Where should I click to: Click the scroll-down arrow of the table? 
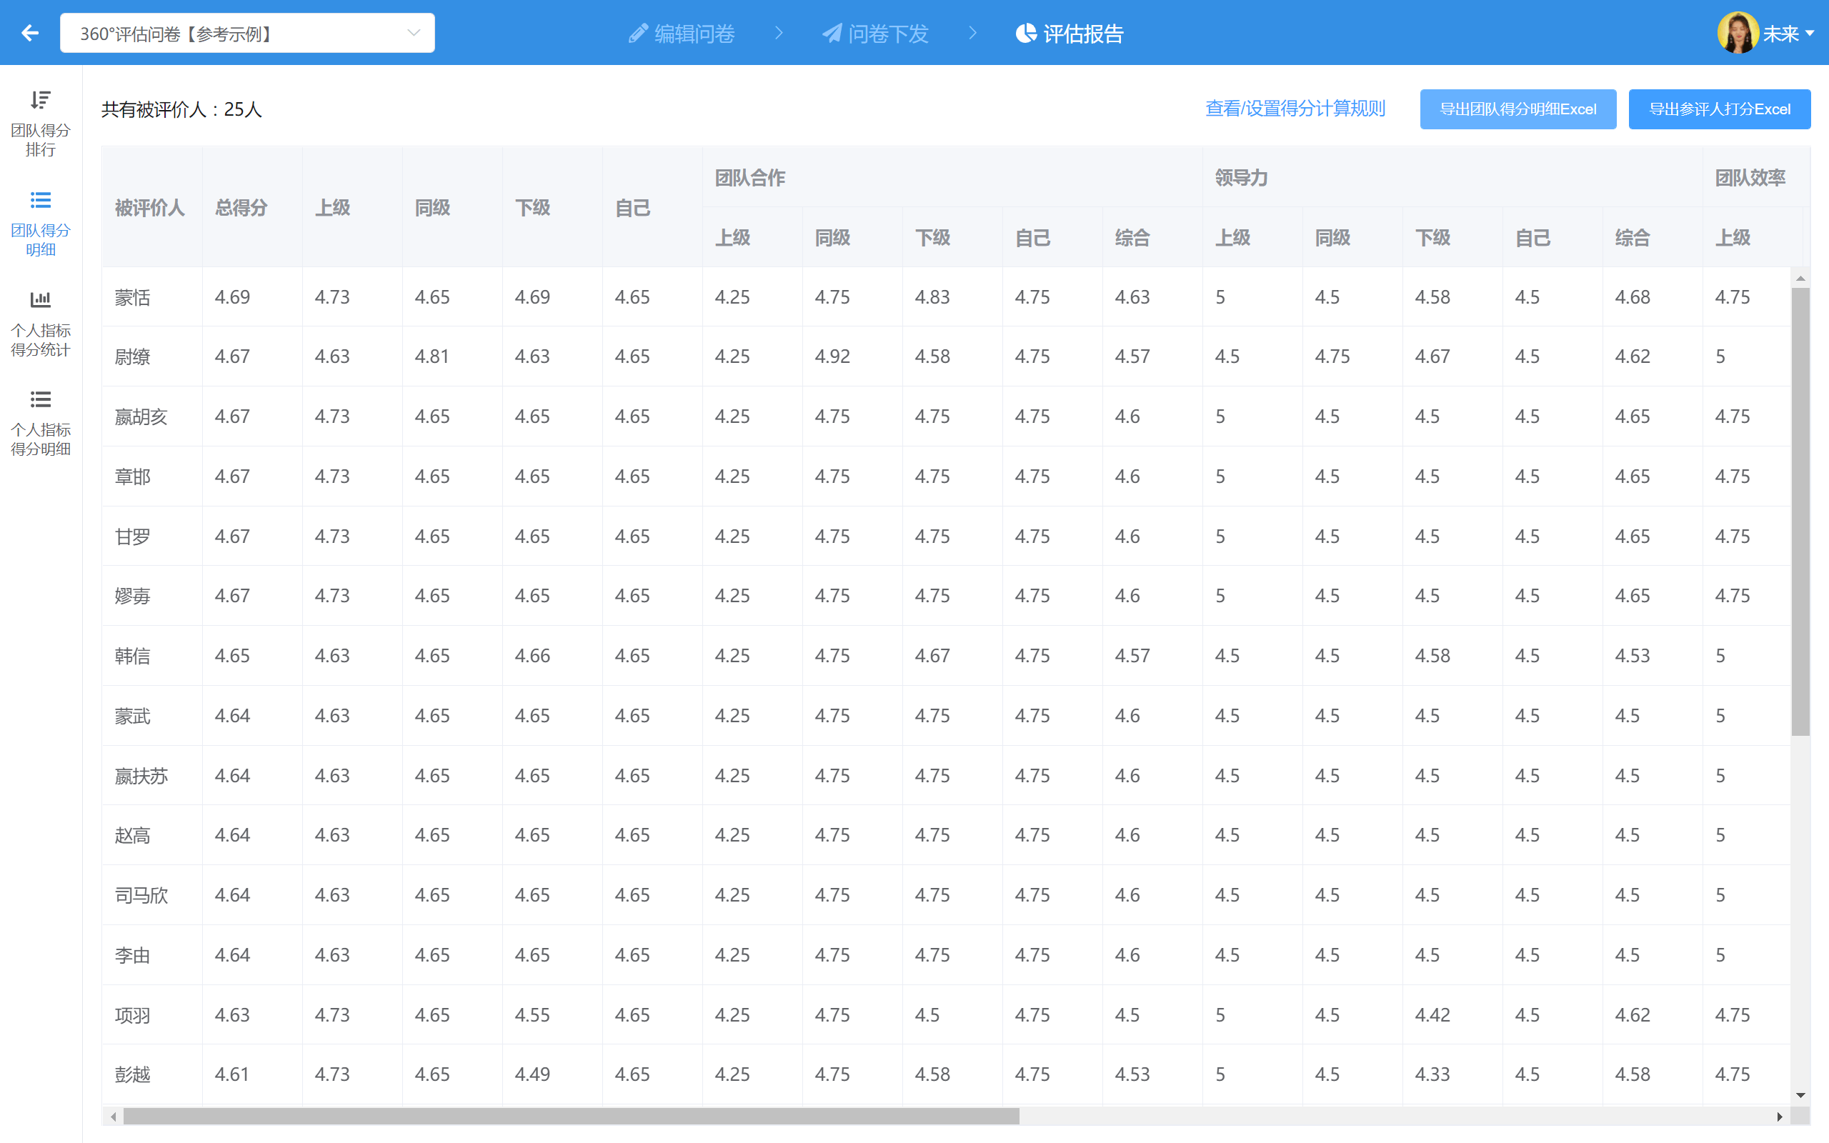1800,1094
